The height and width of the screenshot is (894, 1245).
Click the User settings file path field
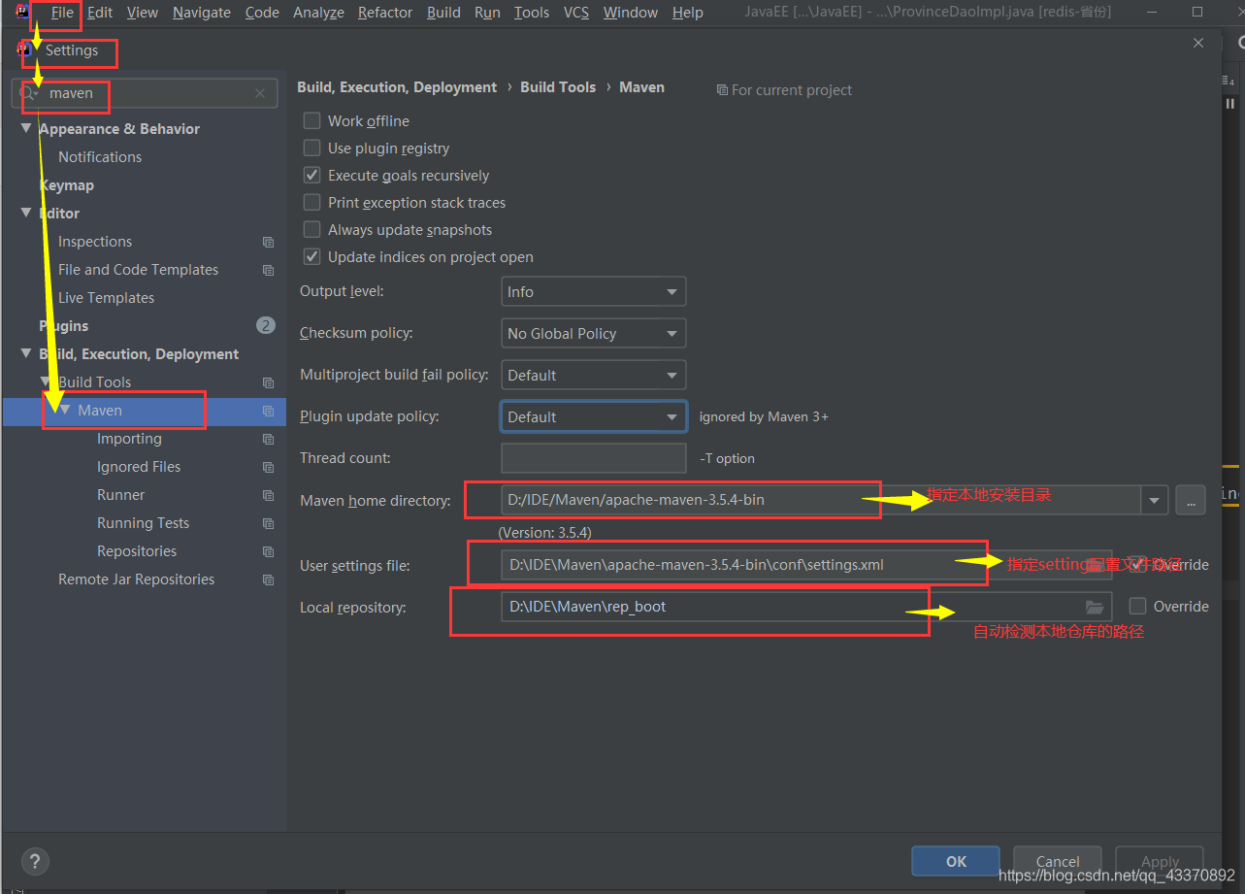pyautogui.click(x=806, y=565)
